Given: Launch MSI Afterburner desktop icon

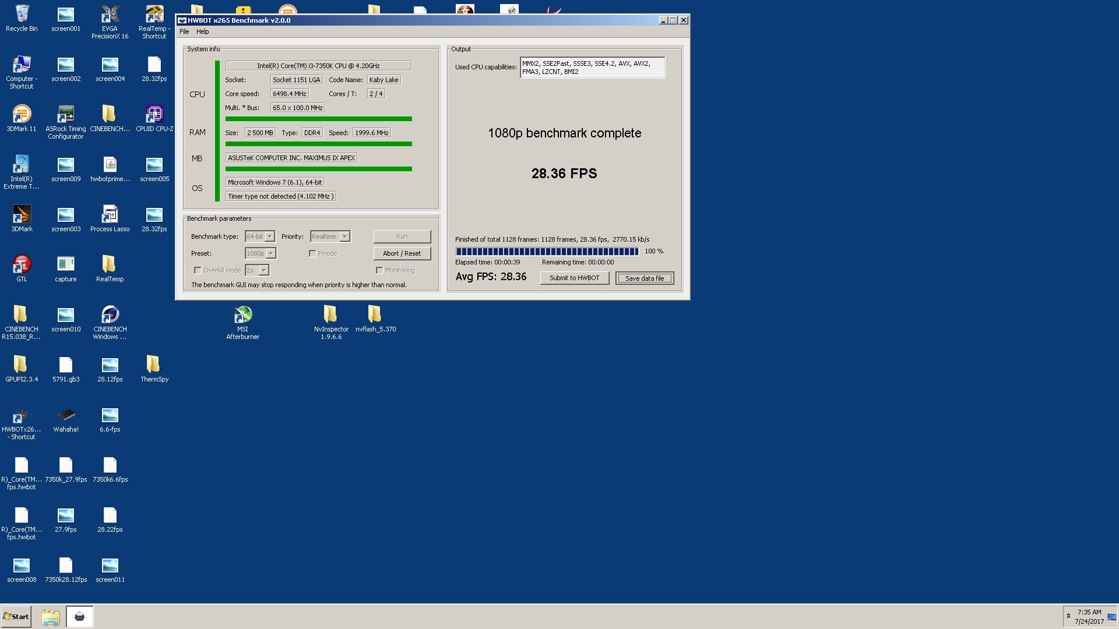Looking at the screenshot, I should click(242, 322).
